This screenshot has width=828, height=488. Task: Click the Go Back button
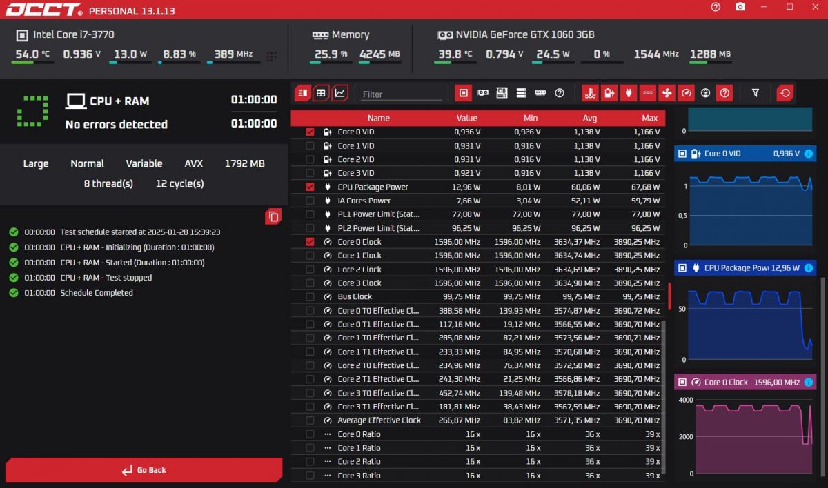tap(144, 470)
